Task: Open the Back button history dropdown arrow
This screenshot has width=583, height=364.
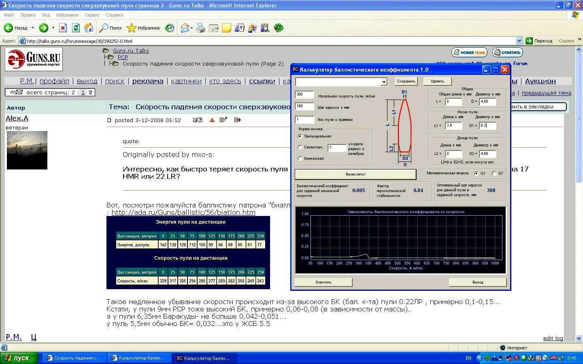Action: click(32, 28)
